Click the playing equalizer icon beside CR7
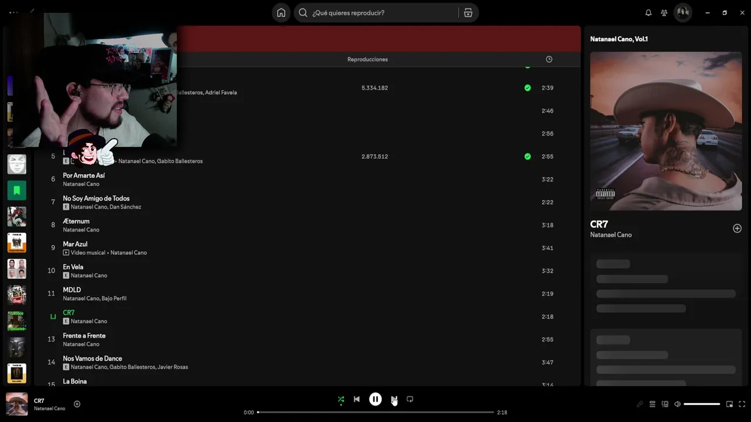 click(x=53, y=317)
